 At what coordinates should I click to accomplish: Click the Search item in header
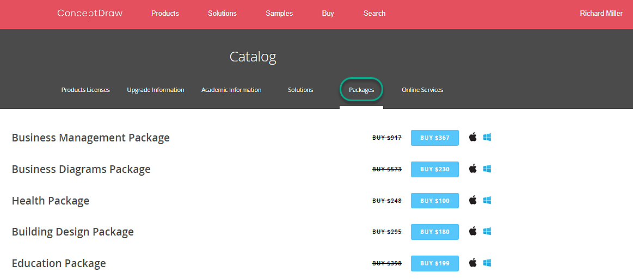click(374, 14)
